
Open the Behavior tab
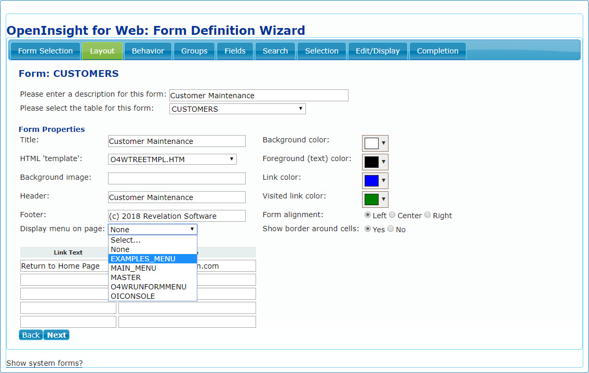[148, 51]
